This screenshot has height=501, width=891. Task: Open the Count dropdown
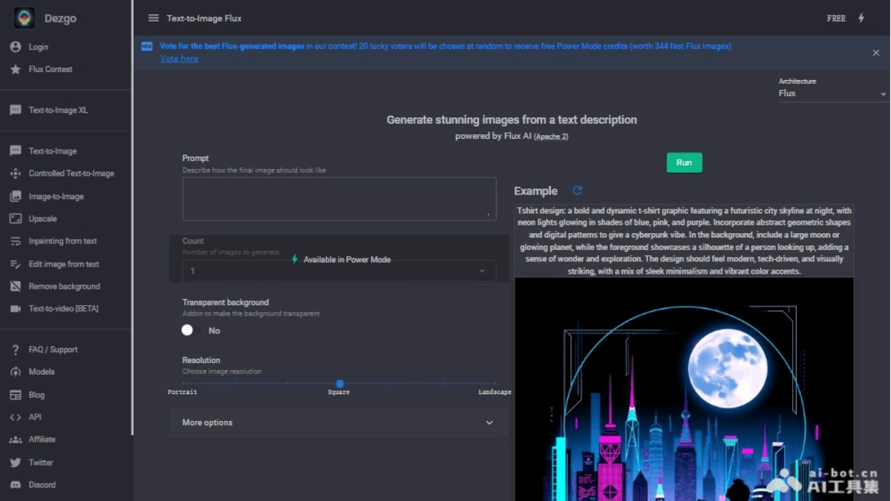coord(339,271)
